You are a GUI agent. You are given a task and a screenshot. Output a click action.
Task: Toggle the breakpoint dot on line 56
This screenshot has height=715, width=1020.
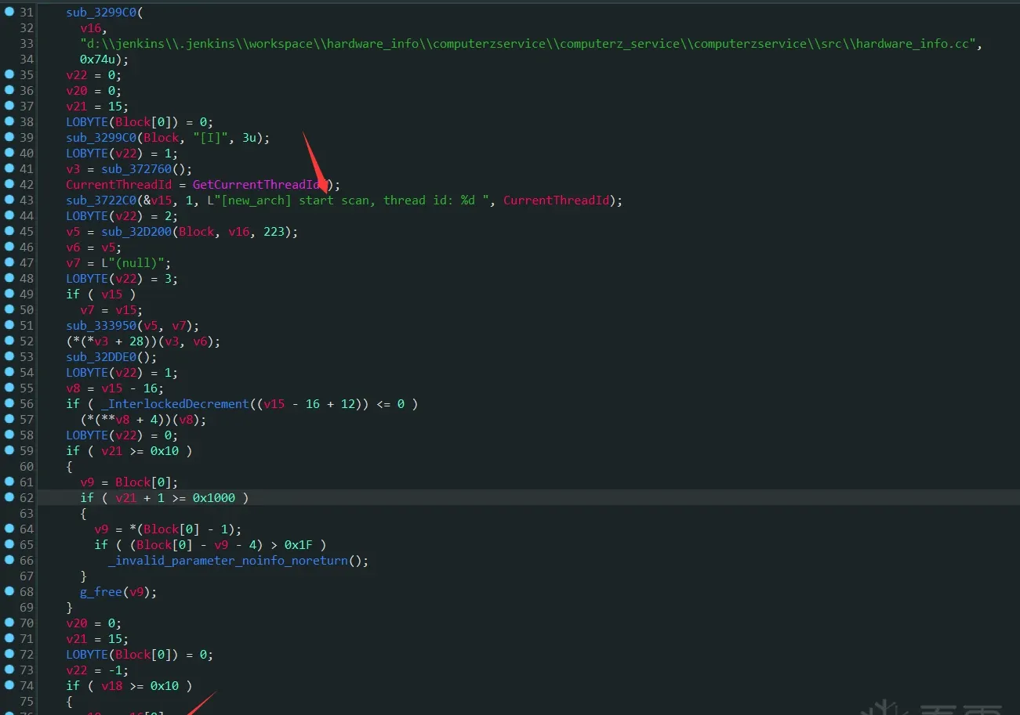(x=9, y=403)
